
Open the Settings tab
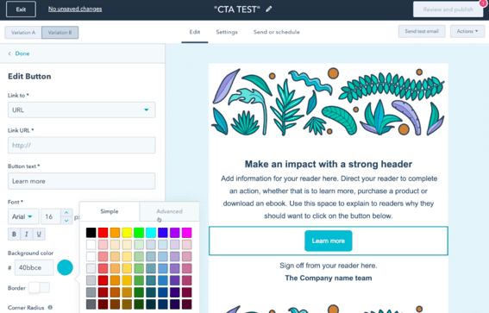[x=227, y=32]
